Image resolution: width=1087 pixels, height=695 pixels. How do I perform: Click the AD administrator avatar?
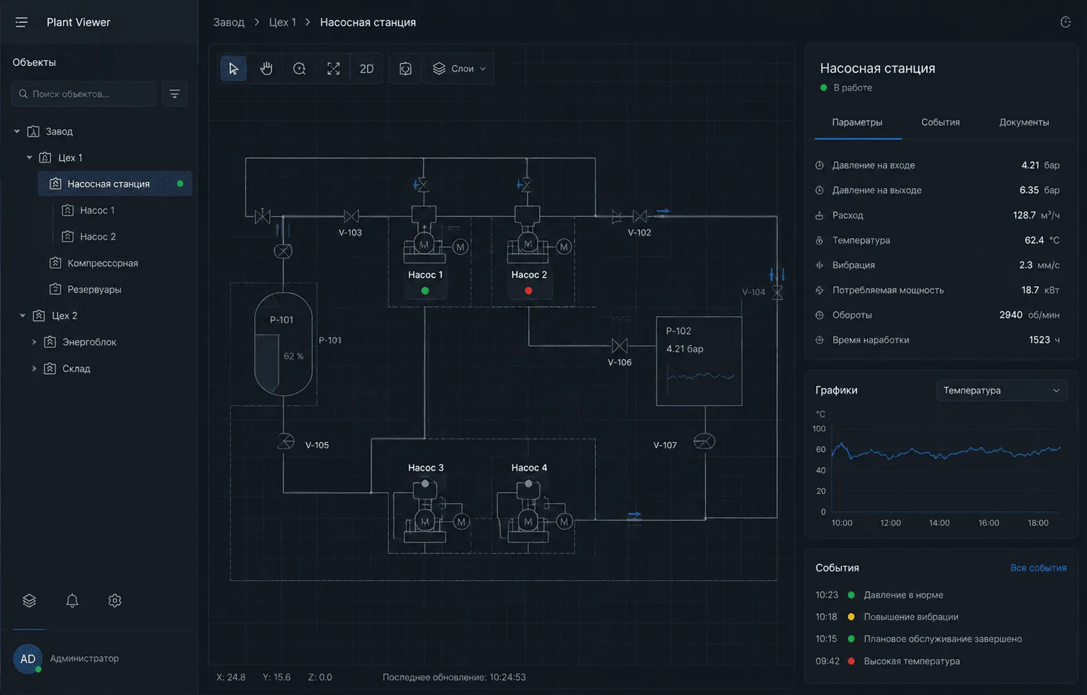coord(28,658)
